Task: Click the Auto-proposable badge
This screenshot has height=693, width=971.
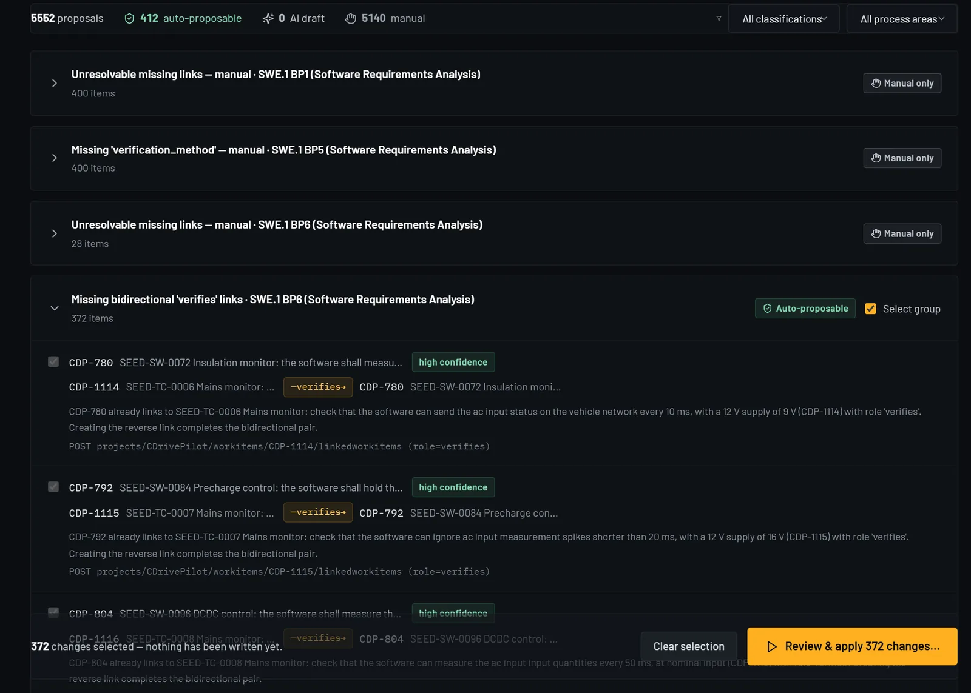Action: pos(805,309)
